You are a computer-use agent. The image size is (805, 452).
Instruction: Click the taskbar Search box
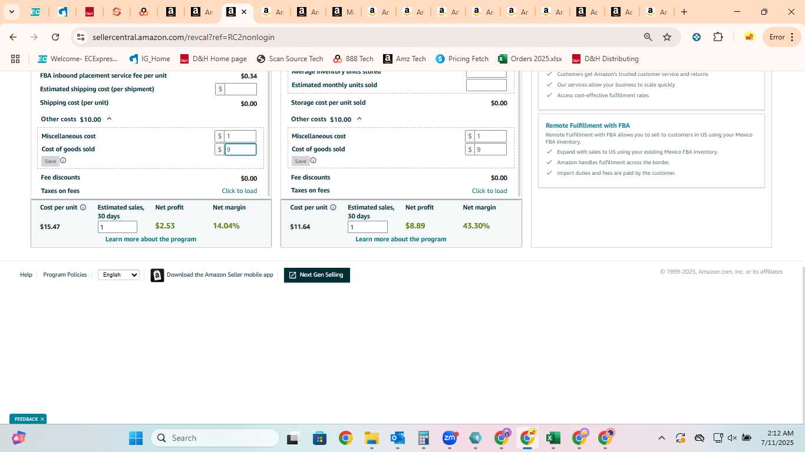coord(215,438)
